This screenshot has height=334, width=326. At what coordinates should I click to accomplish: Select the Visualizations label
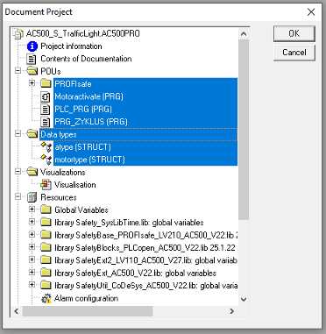(63, 172)
